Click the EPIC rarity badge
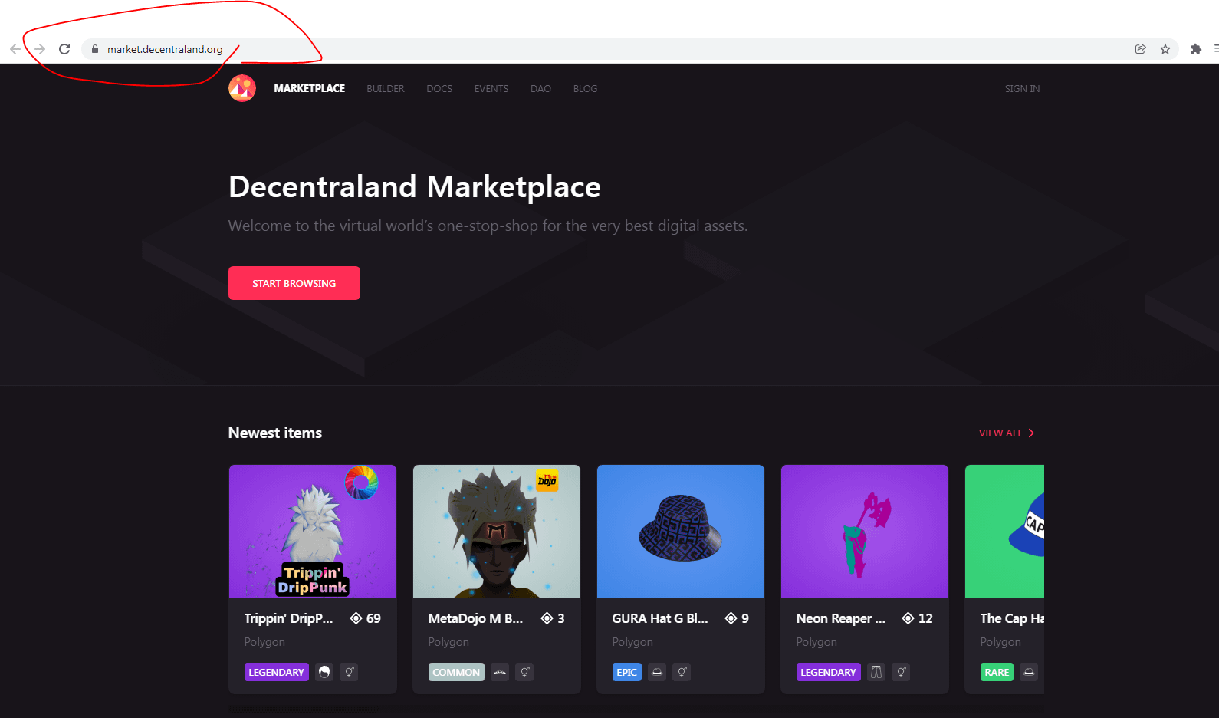1219x718 pixels. click(626, 672)
